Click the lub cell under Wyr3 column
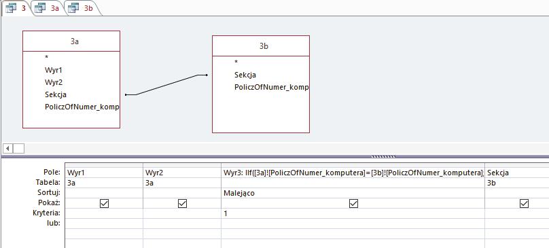This screenshot has width=549, height=248. pyautogui.click(x=353, y=223)
